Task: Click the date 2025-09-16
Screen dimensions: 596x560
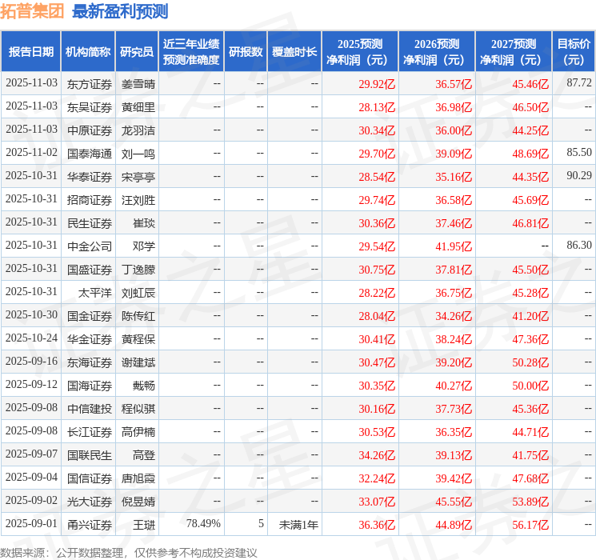Action: [x=31, y=361]
